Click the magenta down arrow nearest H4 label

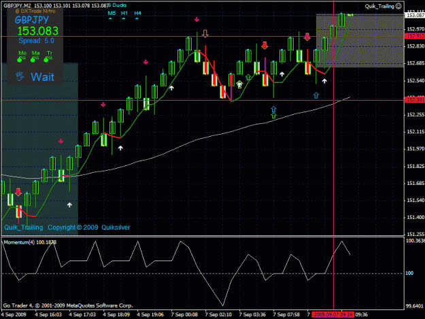click(146, 62)
